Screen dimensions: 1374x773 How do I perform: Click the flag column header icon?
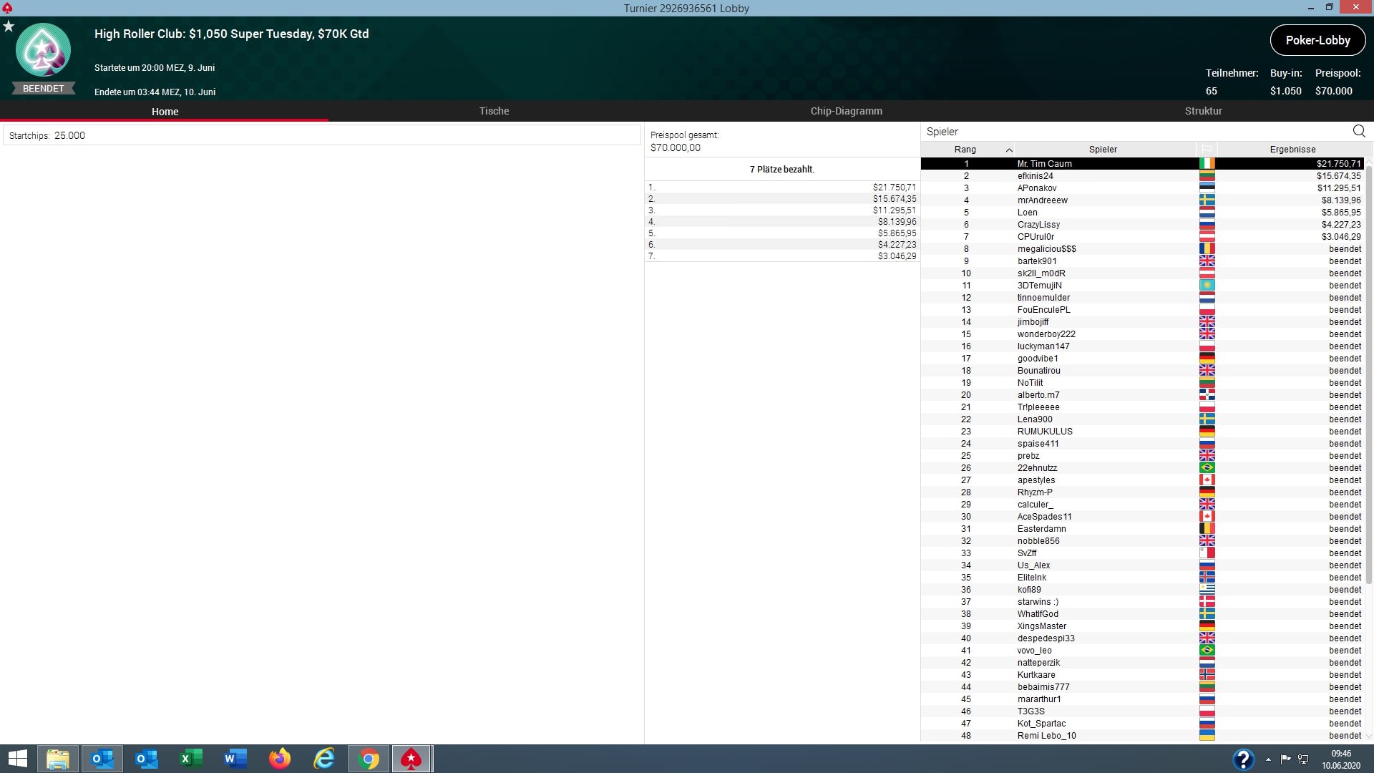[x=1207, y=149]
